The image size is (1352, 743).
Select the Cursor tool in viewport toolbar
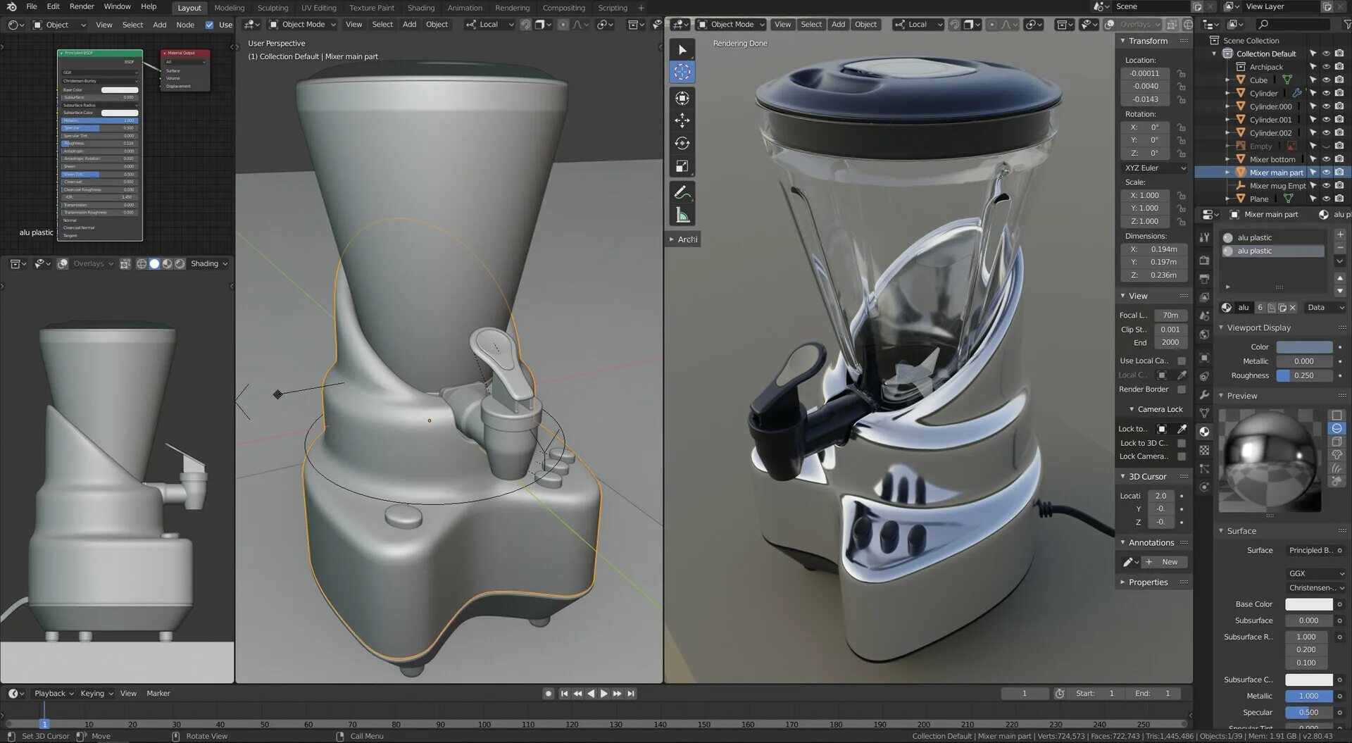[682, 72]
